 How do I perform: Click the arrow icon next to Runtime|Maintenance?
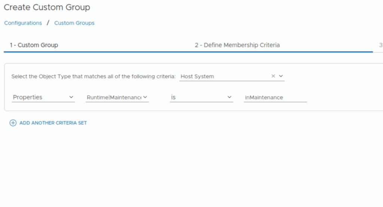click(x=145, y=97)
